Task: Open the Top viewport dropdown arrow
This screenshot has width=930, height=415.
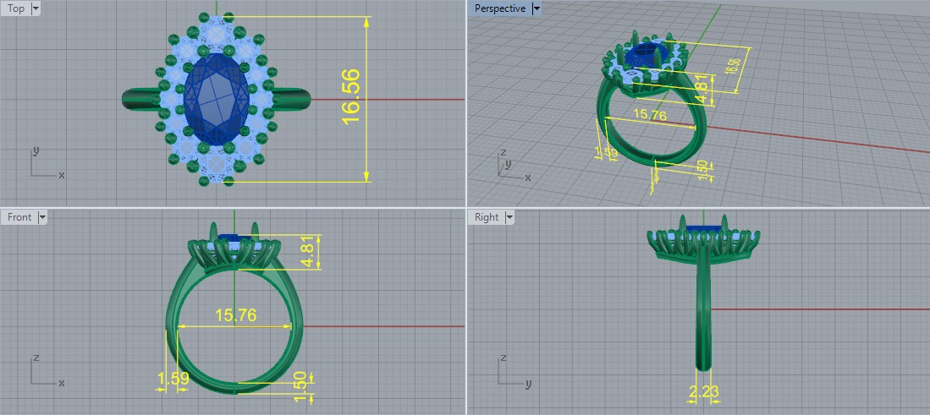Action: pyautogui.click(x=35, y=8)
